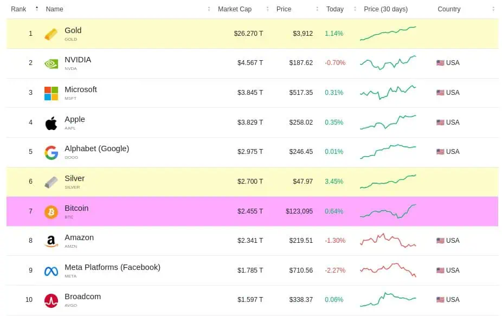502x316 pixels.
Task: Click the Meta Platforms logo icon
Action: coord(51,271)
